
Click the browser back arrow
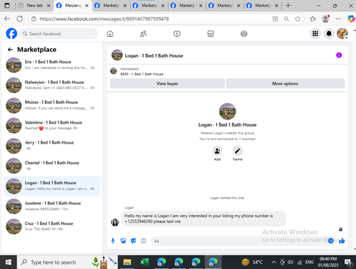[x=7, y=19]
